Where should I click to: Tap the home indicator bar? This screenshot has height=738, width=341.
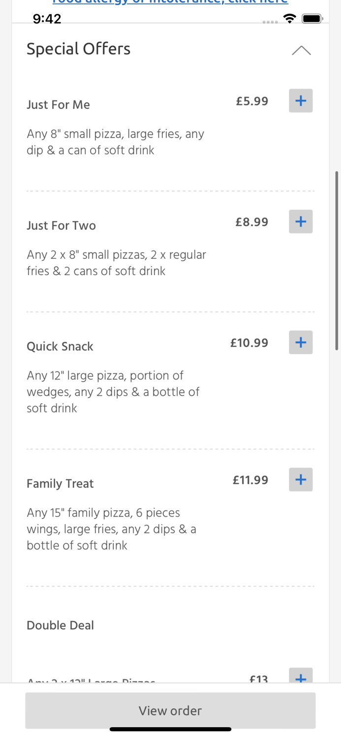(x=170, y=729)
